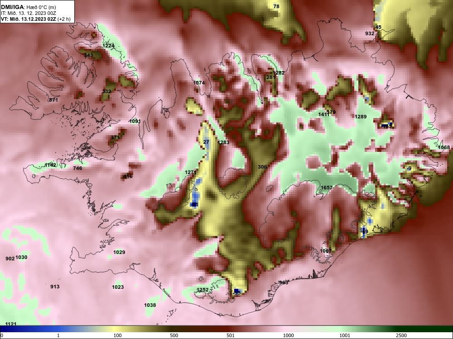Click the map value 1283
453x339 pixels.
point(223,142)
